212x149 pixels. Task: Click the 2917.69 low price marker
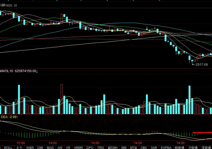(201, 65)
